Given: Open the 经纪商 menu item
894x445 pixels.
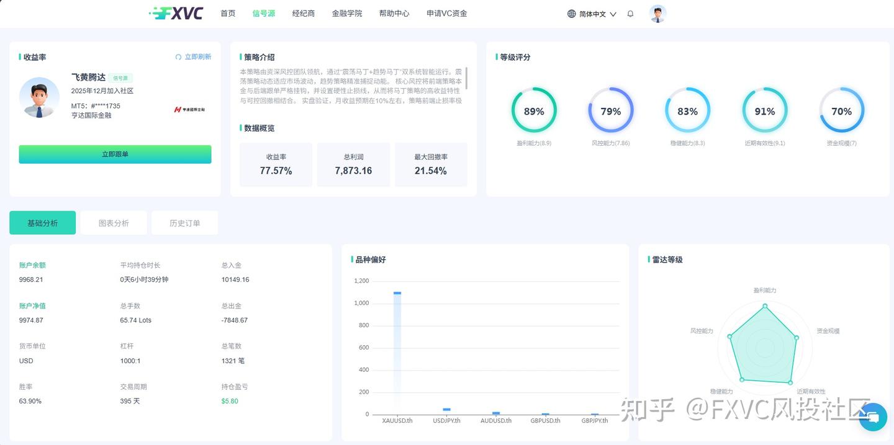Looking at the screenshot, I should [304, 13].
